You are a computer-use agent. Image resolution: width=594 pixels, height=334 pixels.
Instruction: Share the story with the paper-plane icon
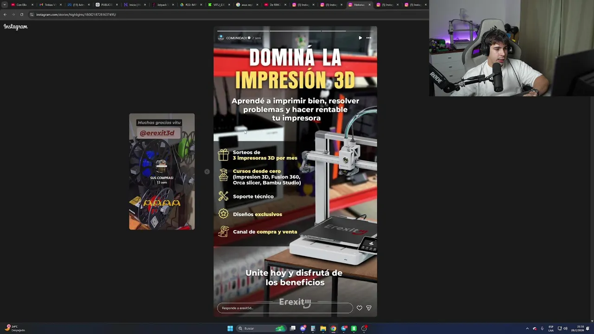[369, 308]
